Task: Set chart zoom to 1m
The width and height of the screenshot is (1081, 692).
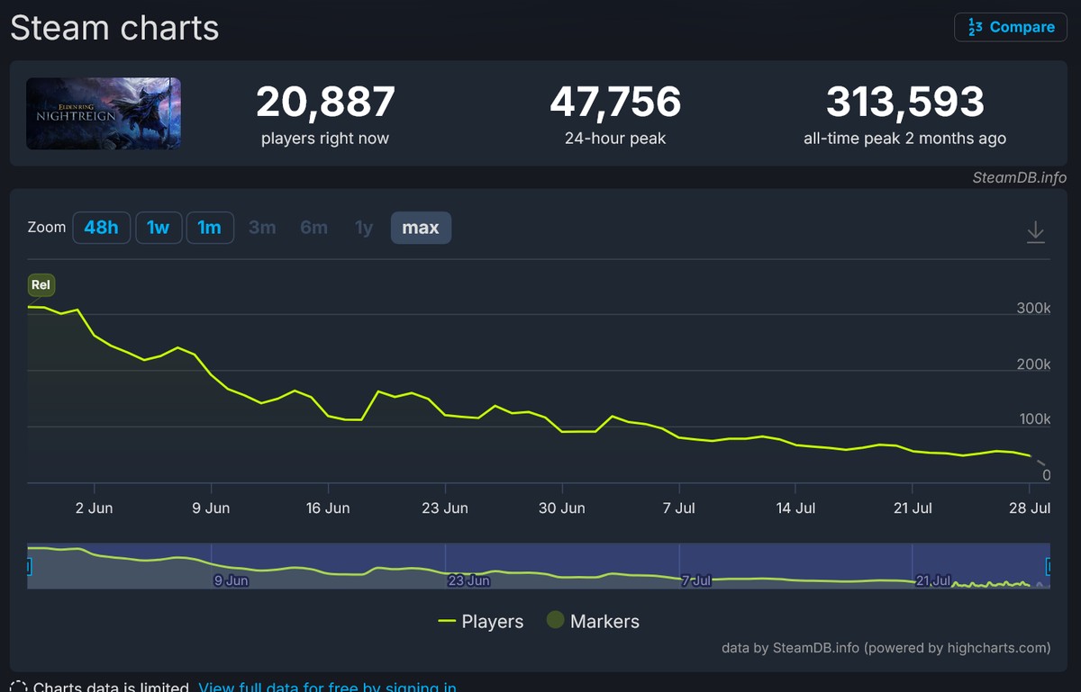Action: [x=210, y=228]
